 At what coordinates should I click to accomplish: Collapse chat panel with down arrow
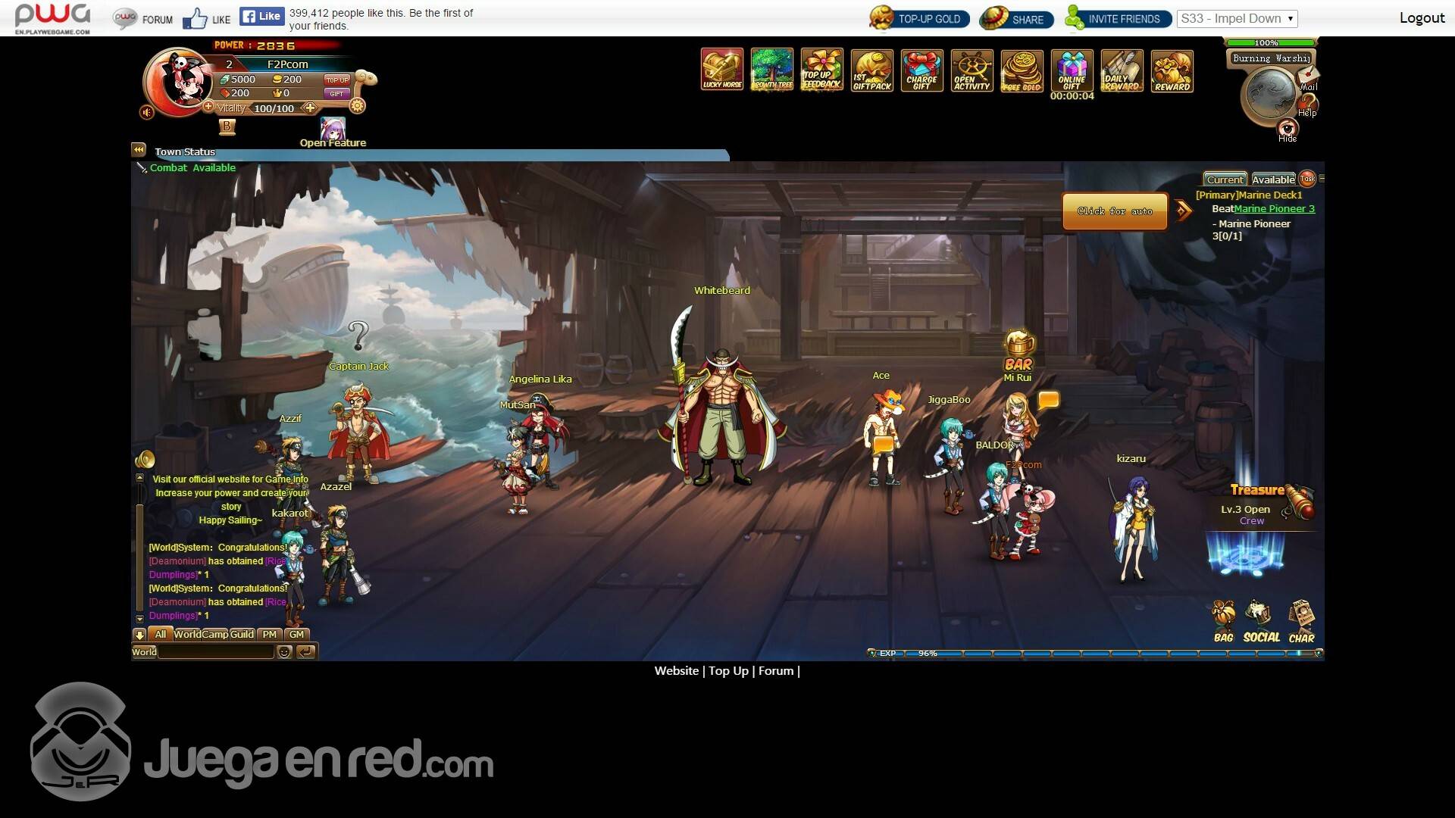pyautogui.click(x=139, y=635)
